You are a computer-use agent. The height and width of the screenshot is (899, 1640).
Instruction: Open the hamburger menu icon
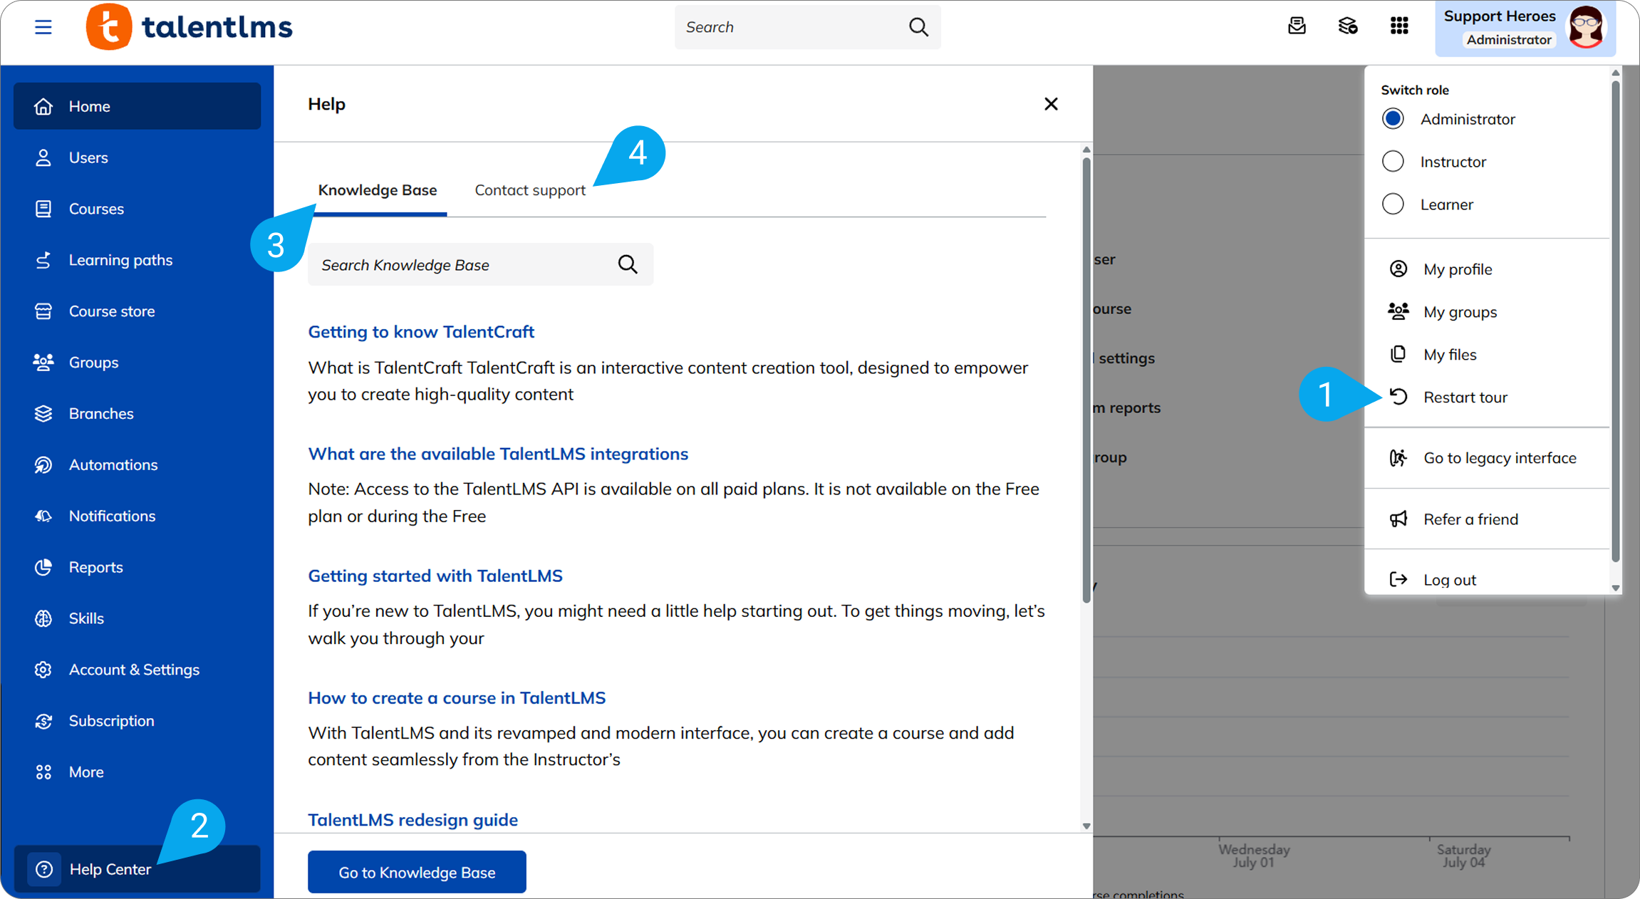[x=43, y=27]
